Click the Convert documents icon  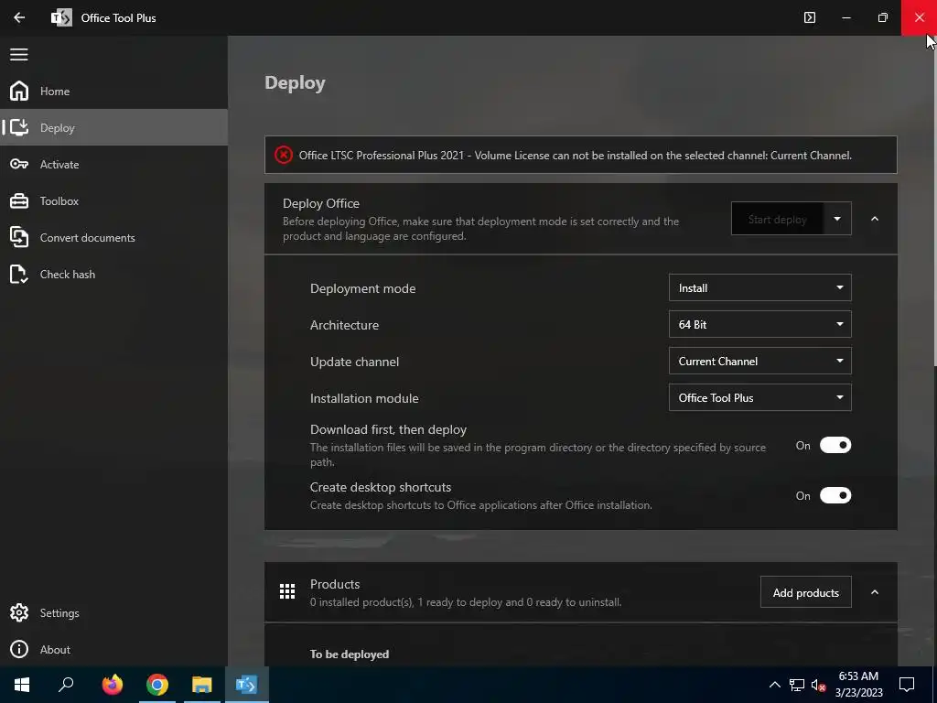tap(19, 237)
